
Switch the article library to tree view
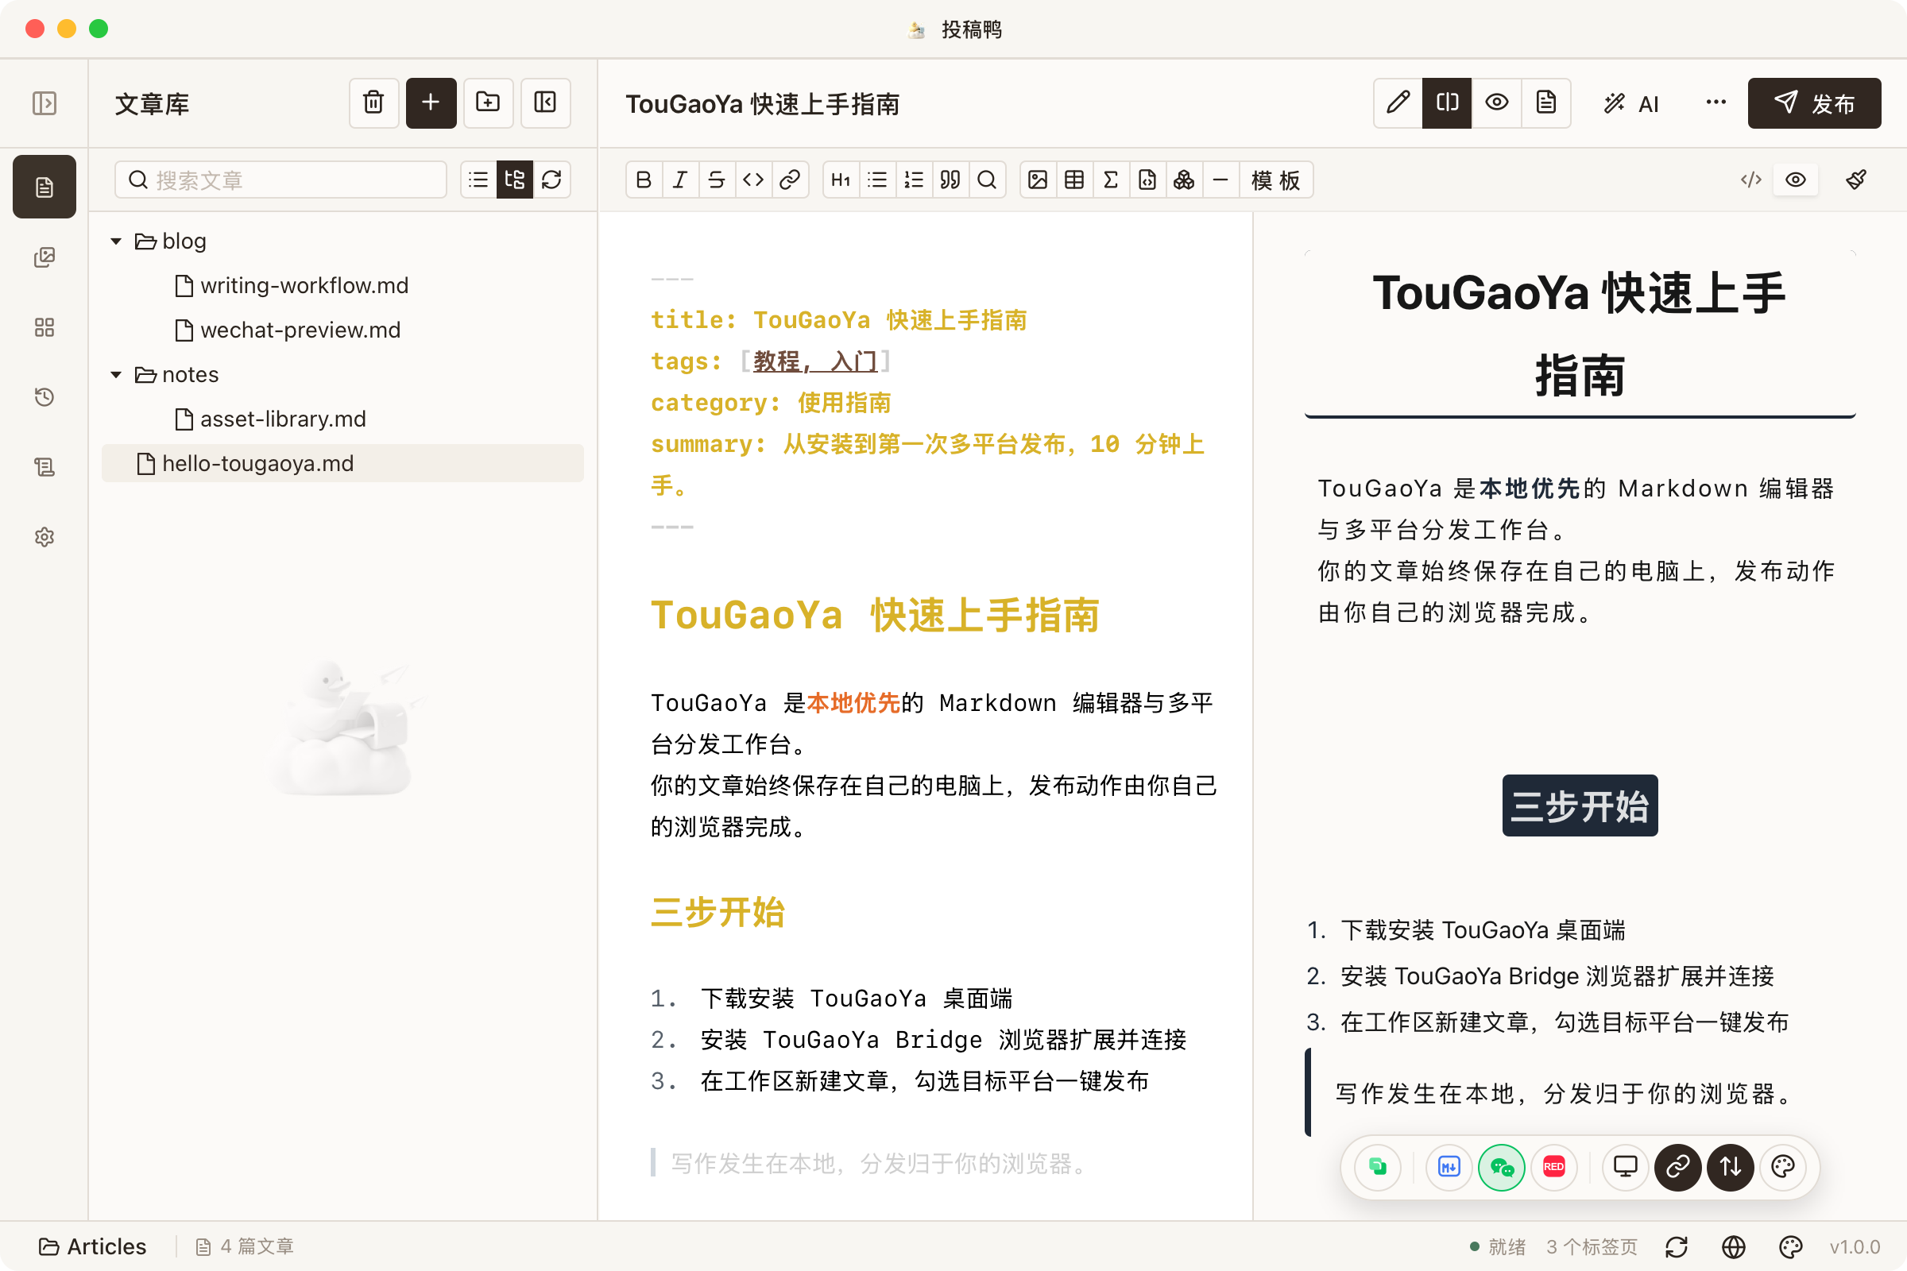(515, 180)
